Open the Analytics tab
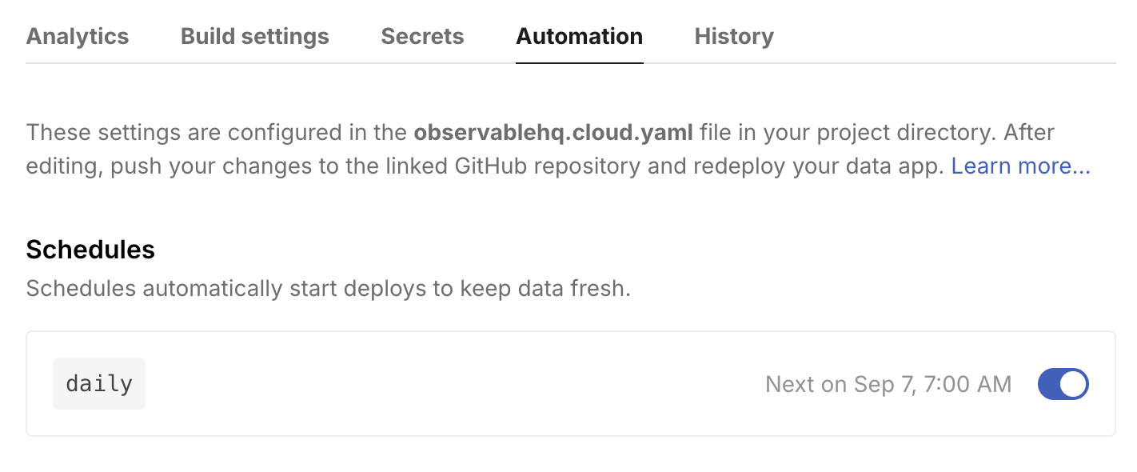This screenshot has width=1137, height=472. 78,37
